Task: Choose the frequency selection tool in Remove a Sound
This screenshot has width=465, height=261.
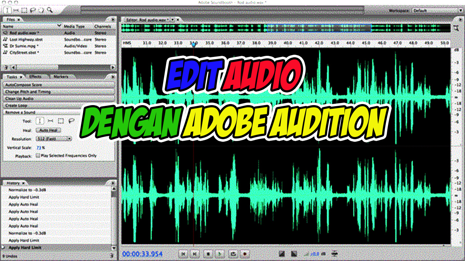Action: [x=50, y=121]
